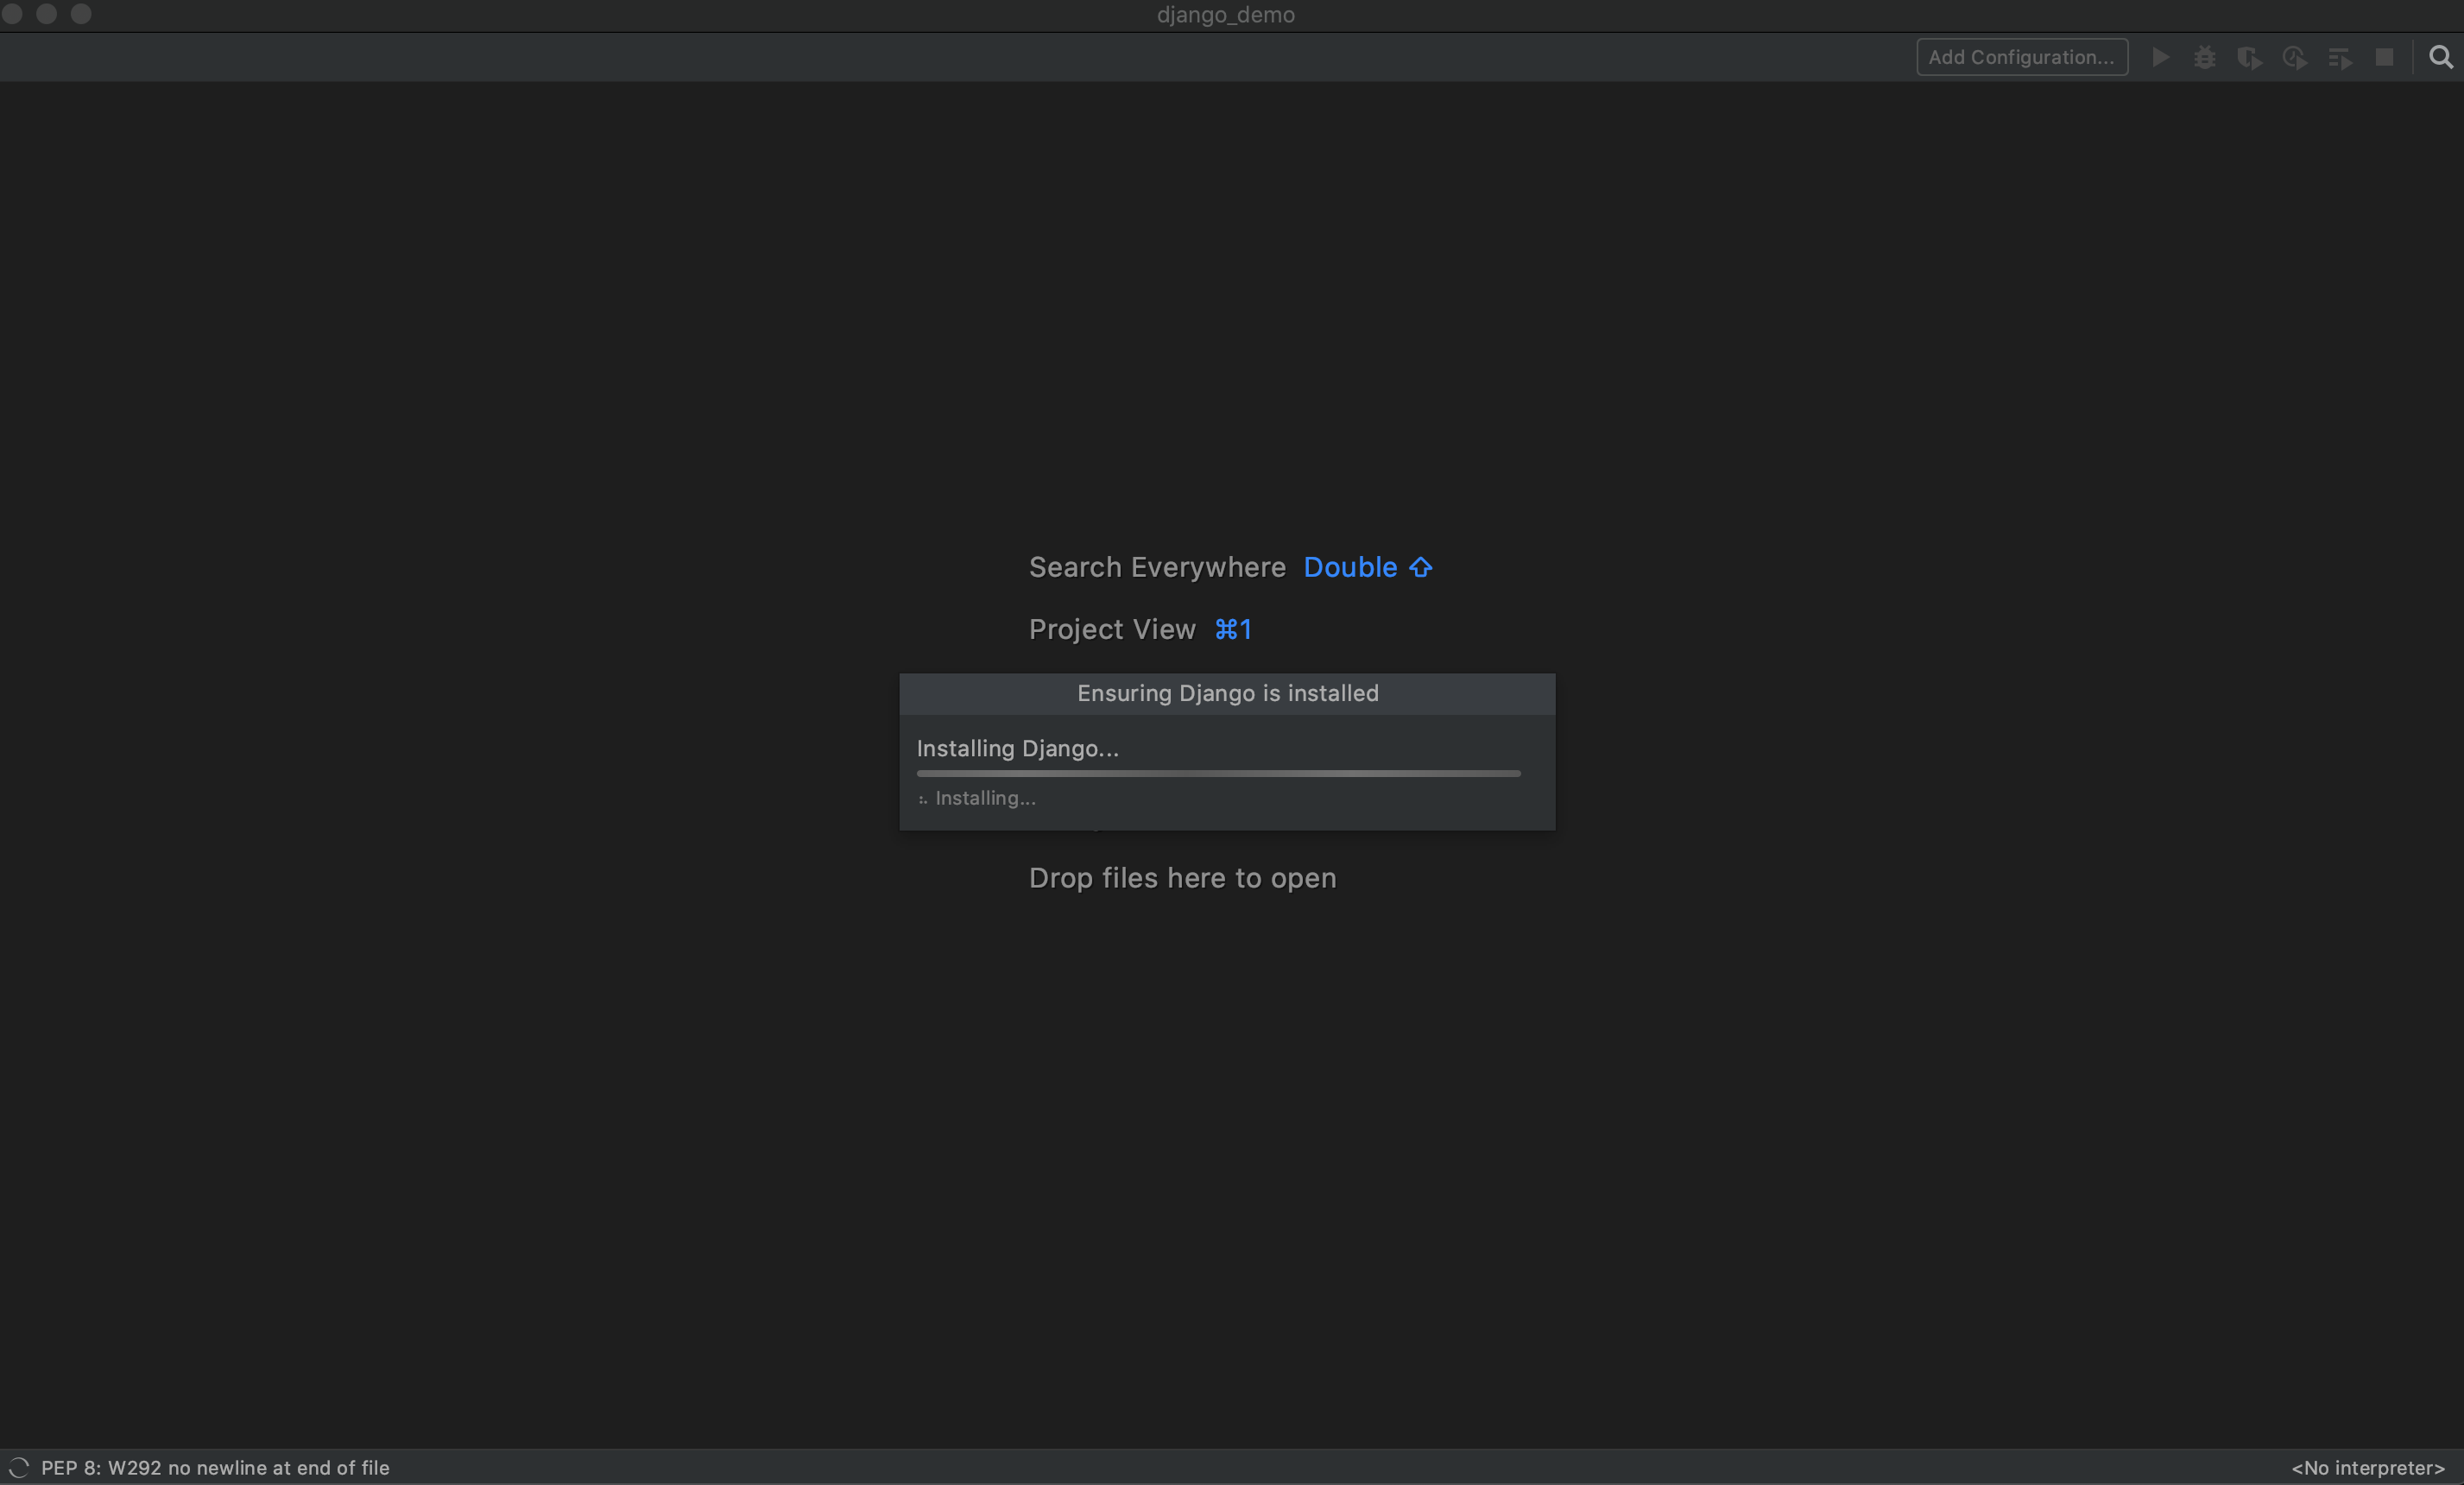2464x1485 pixels.
Task: Click the Search Everywhere hint text
Action: (1157, 567)
